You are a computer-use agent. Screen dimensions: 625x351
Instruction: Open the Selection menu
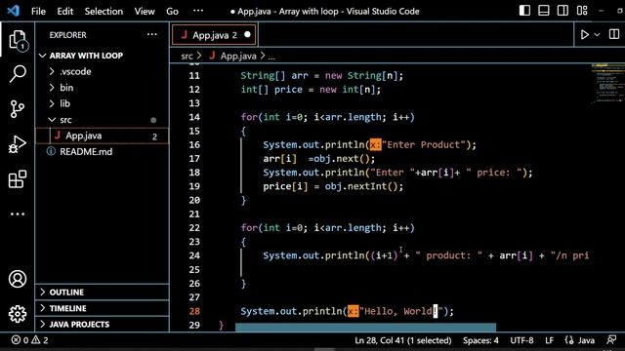click(x=104, y=11)
